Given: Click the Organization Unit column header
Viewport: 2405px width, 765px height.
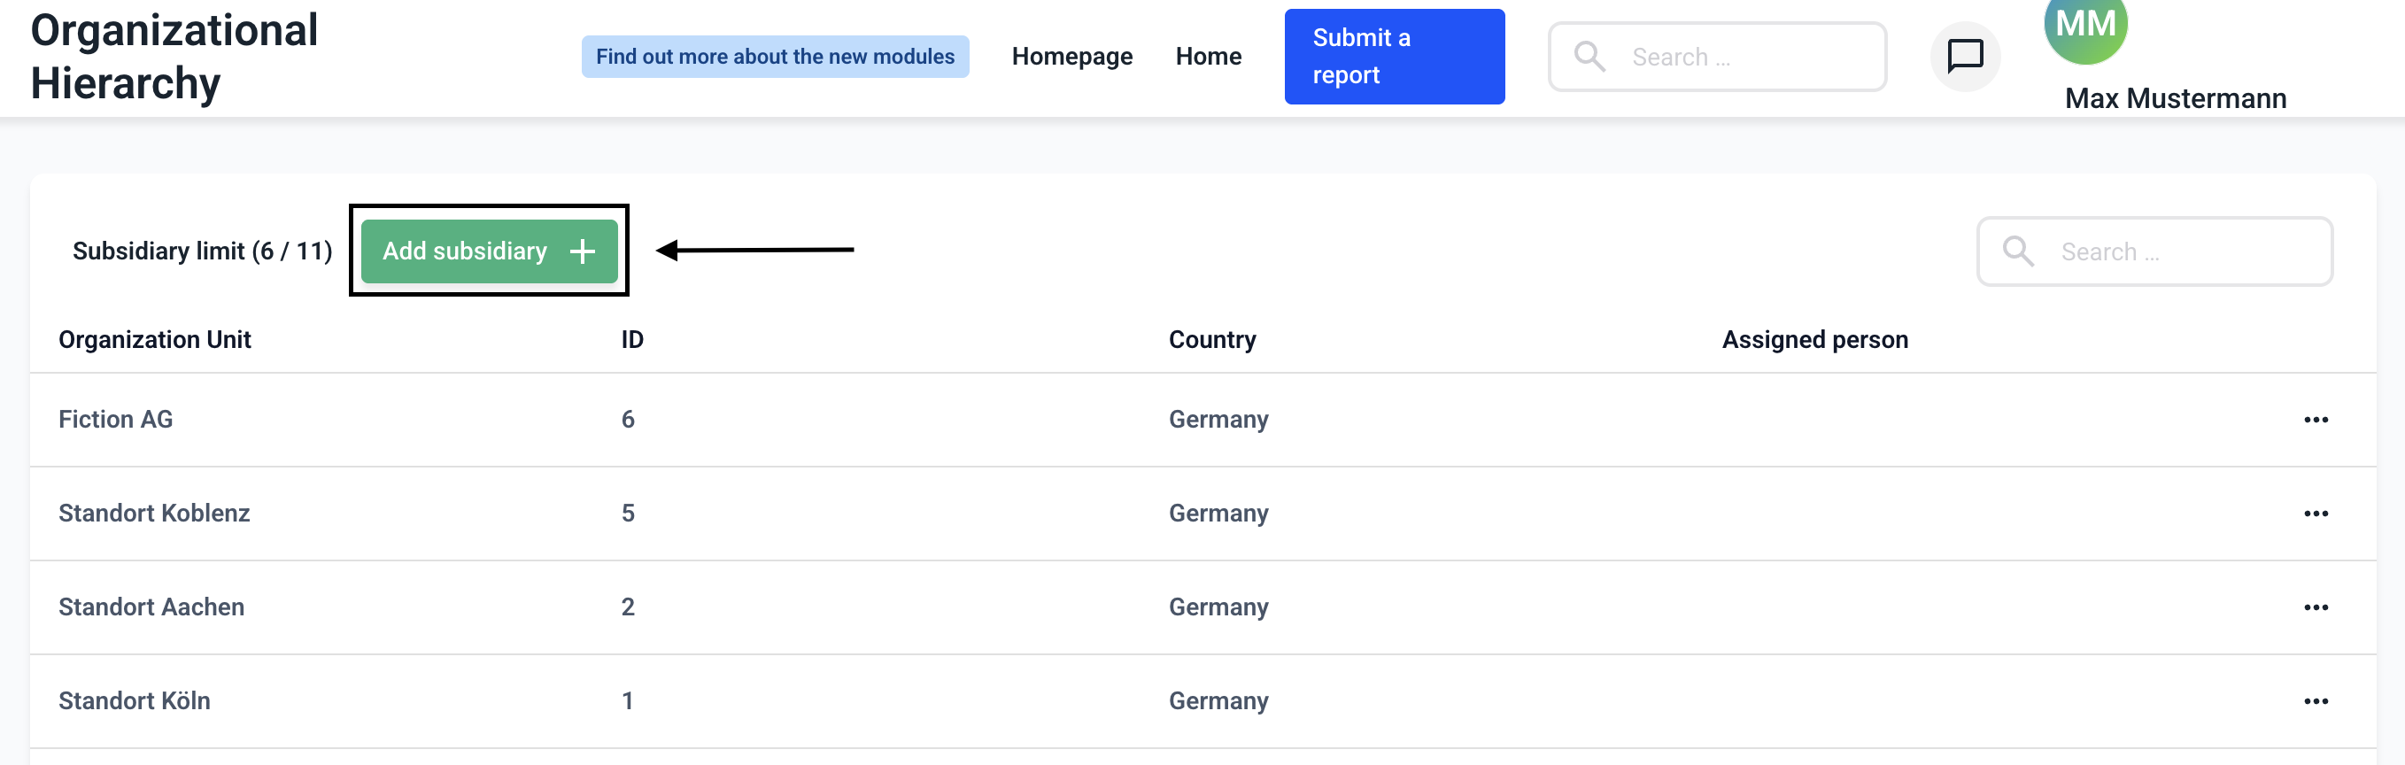Looking at the screenshot, I should click(x=155, y=340).
